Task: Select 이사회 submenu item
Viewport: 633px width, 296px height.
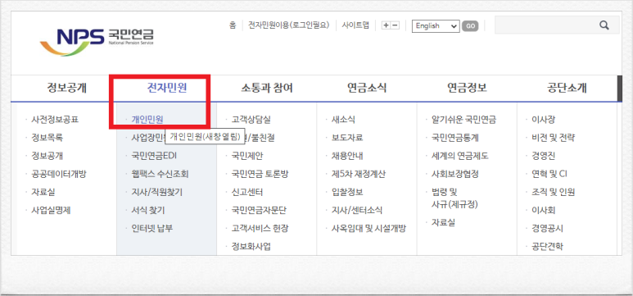Action: click(x=544, y=210)
